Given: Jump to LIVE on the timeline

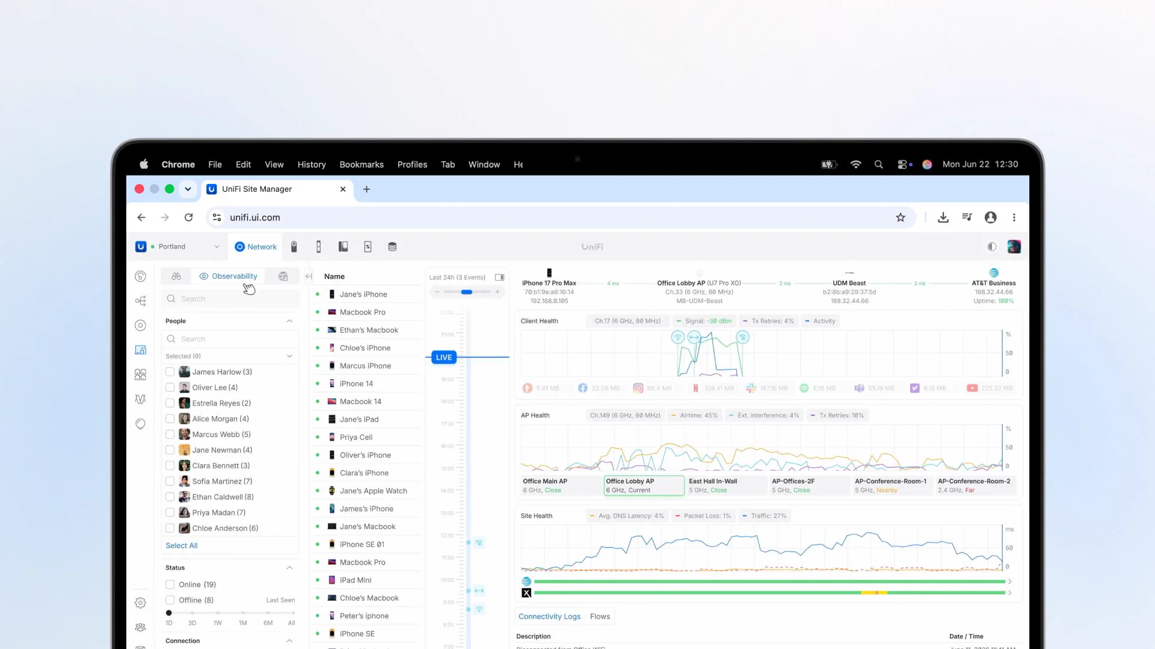Looking at the screenshot, I should click(444, 358).
